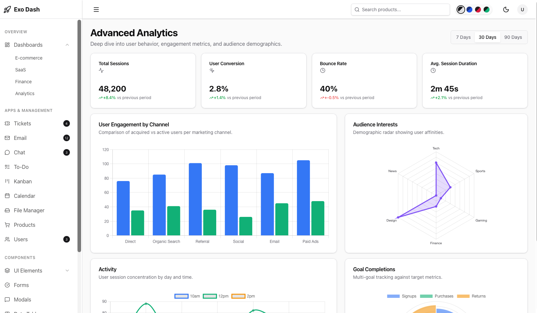The width and height of the screenshot is (537, 313).
Task: Toggle Signups in Goal Completions legend
Action: click(x=402, y=296)
